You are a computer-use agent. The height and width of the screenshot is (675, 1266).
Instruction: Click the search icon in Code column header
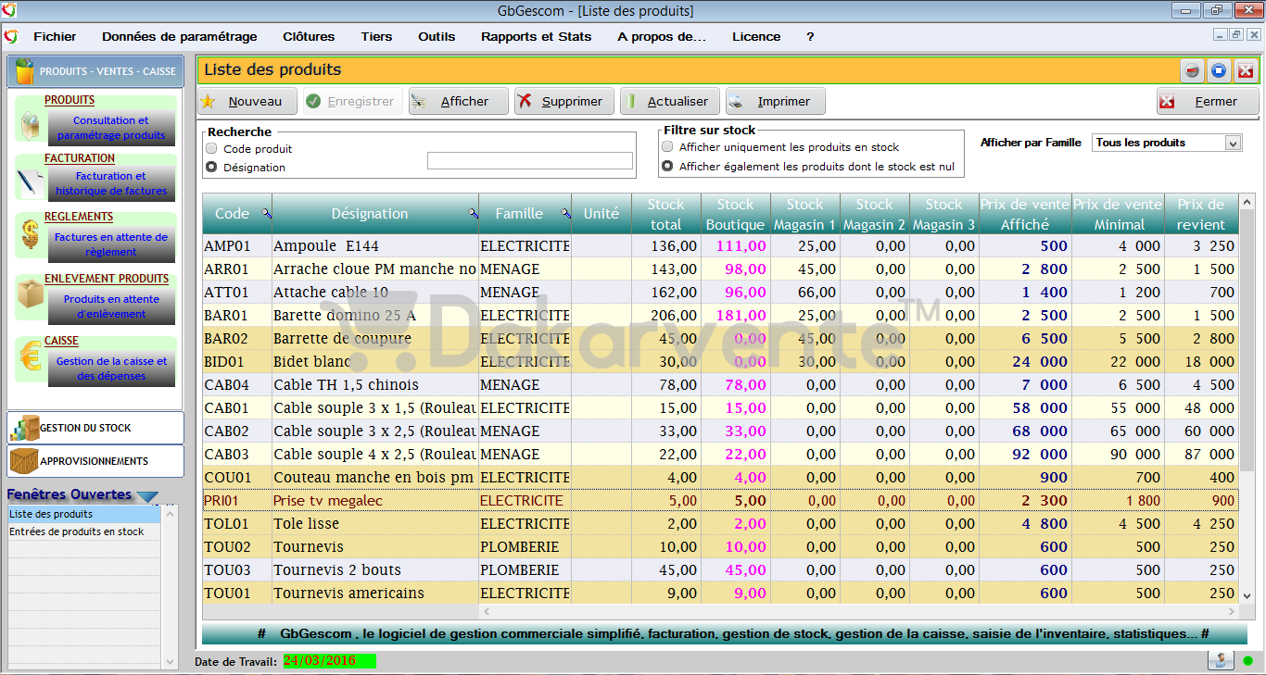click(267, 214)
